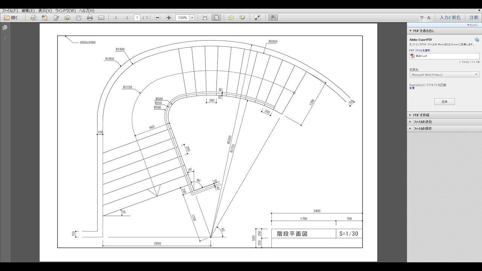The height and width of the screenshot is (271, 482).
Task: Go to previous page arrow
Action: click(x=116, y=18)
